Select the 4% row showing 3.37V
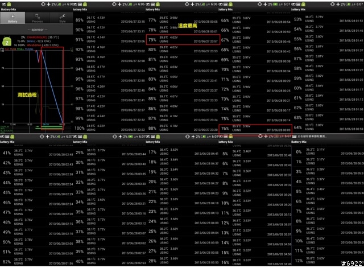Screen dimensions: 364x268 [328, 181]
